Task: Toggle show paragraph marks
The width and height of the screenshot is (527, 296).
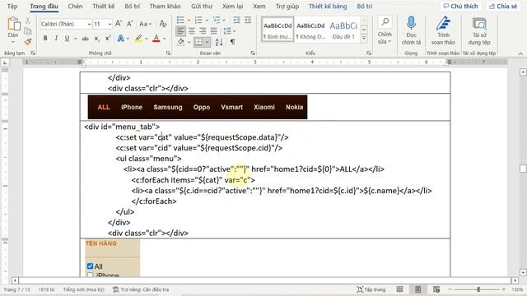Action: pyautogui.click(x=232, y=42)
